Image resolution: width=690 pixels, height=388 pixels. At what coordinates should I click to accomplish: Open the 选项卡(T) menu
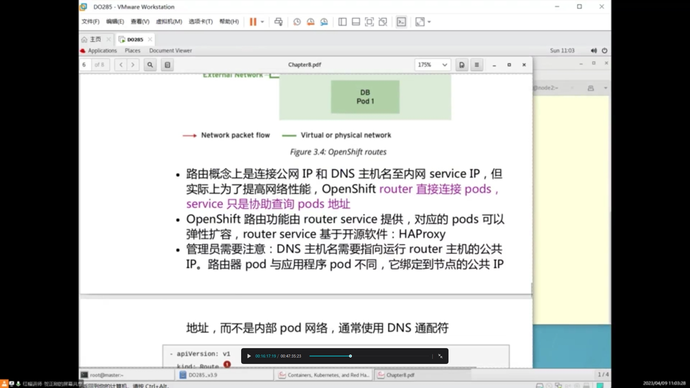tap(201, 22)
